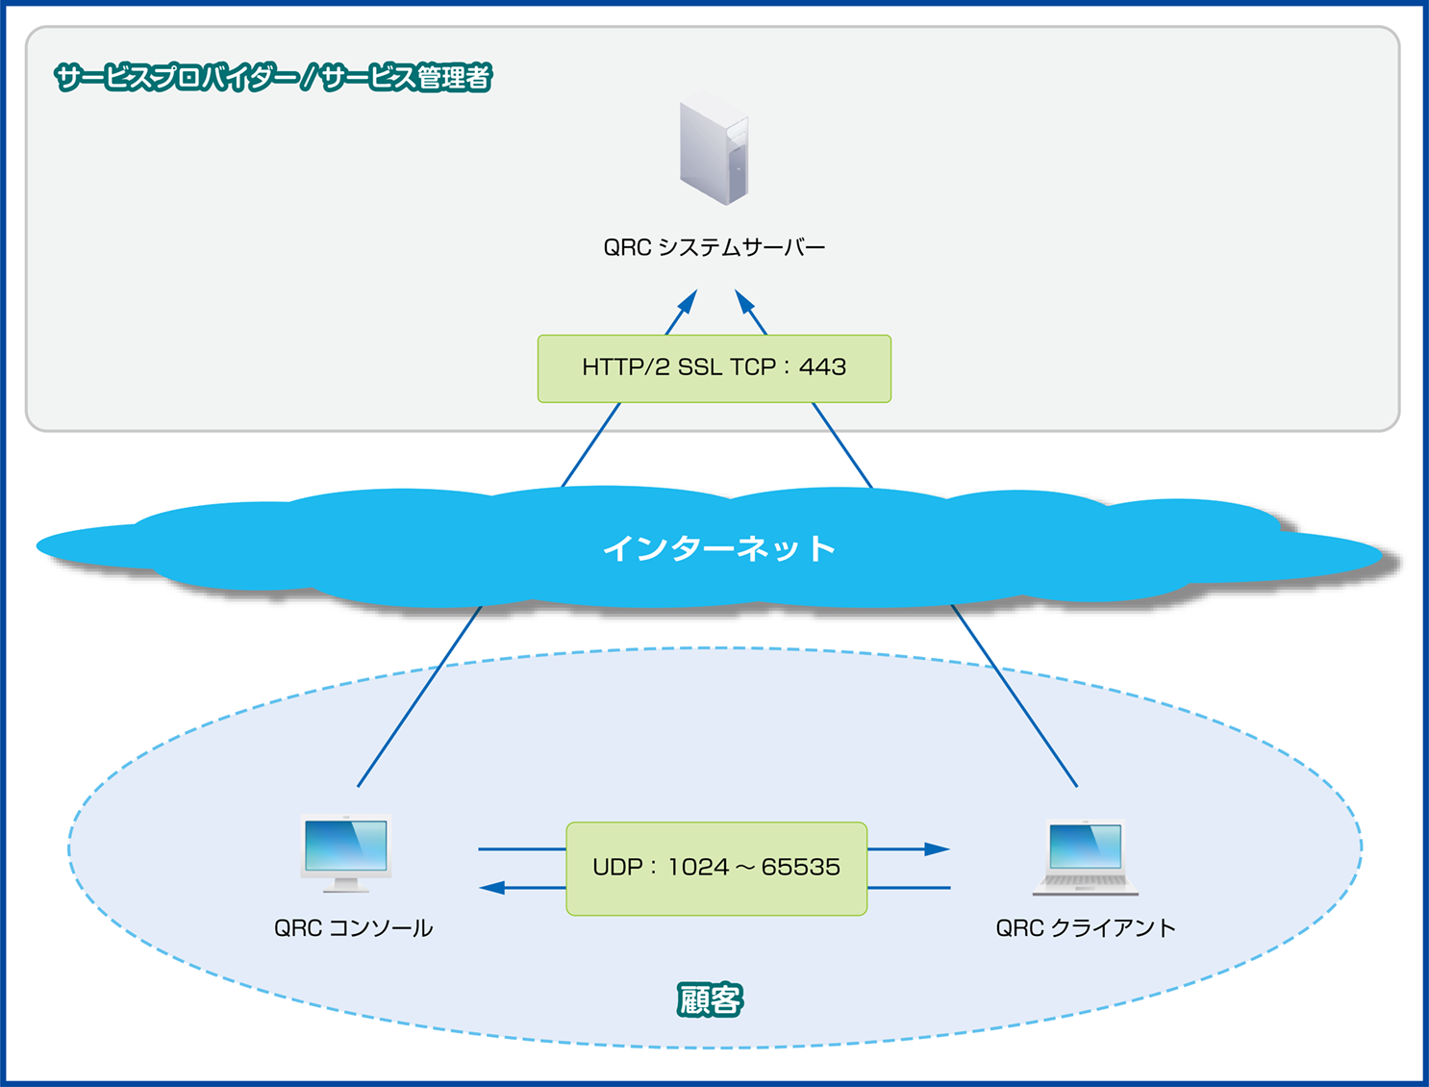Click the arrowhead pointing toward the QRC console
Viewport: 1429px width, 1087px height.
tap(492, 888)
